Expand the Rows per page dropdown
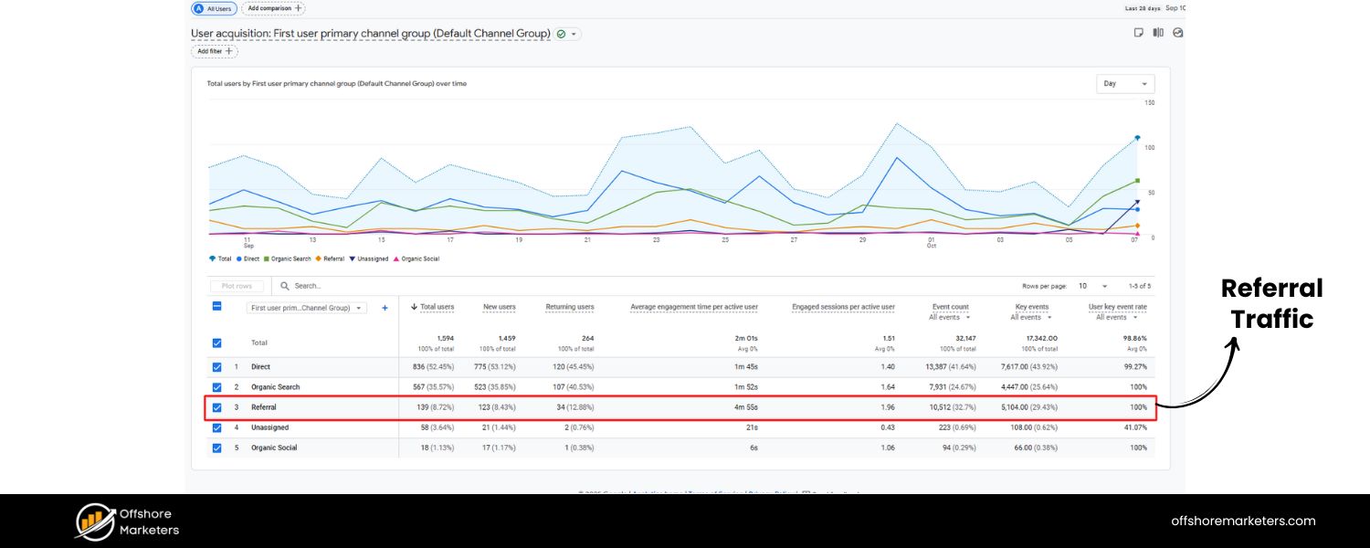 click(x=1105, y=285)
